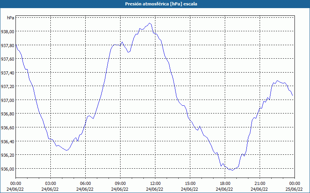Select the 936,00 y-axis value
Screen dimensions: 310x193
tap(7, 169)
